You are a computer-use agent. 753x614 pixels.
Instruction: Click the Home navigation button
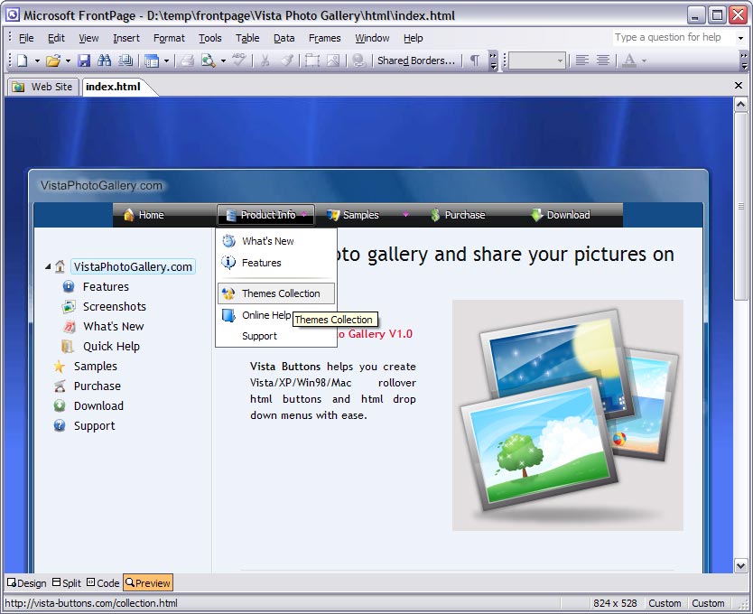click(x=144, y=215)
